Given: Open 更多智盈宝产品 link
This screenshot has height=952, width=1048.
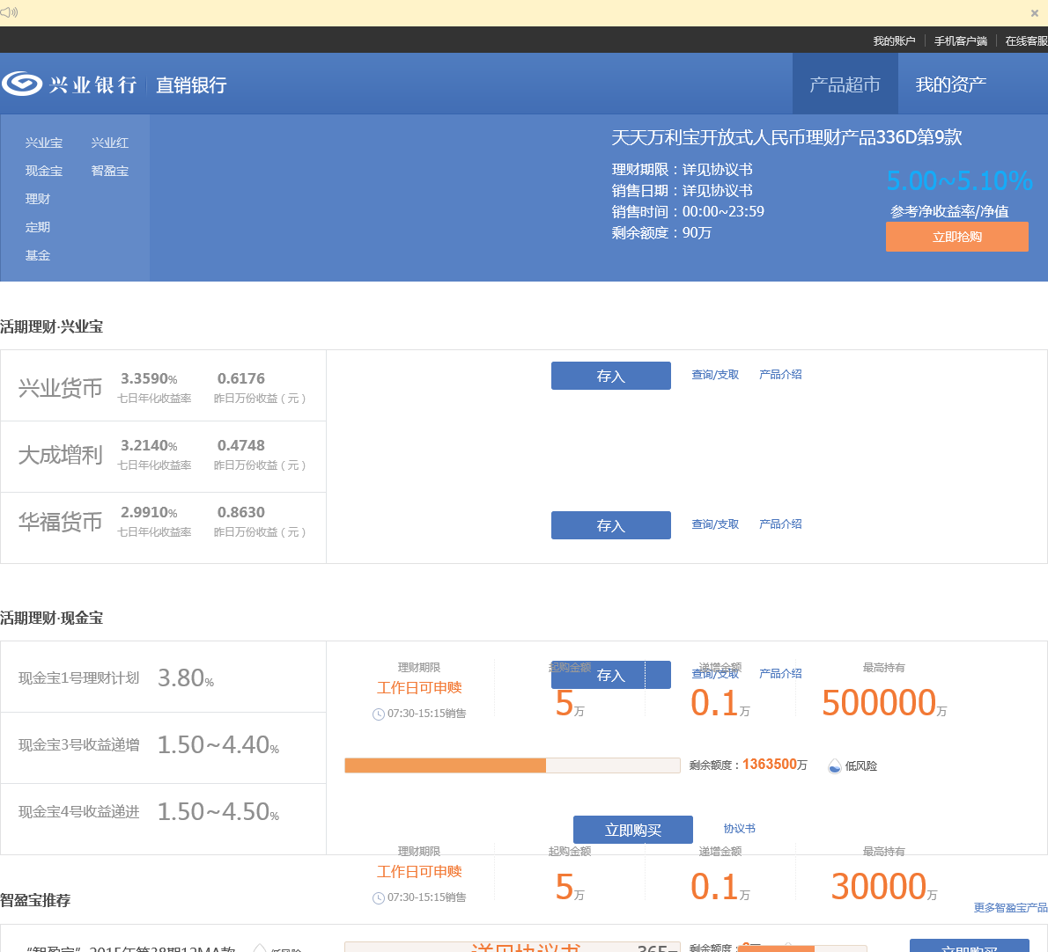Looking at the screenshot, I should (1011, 908).
